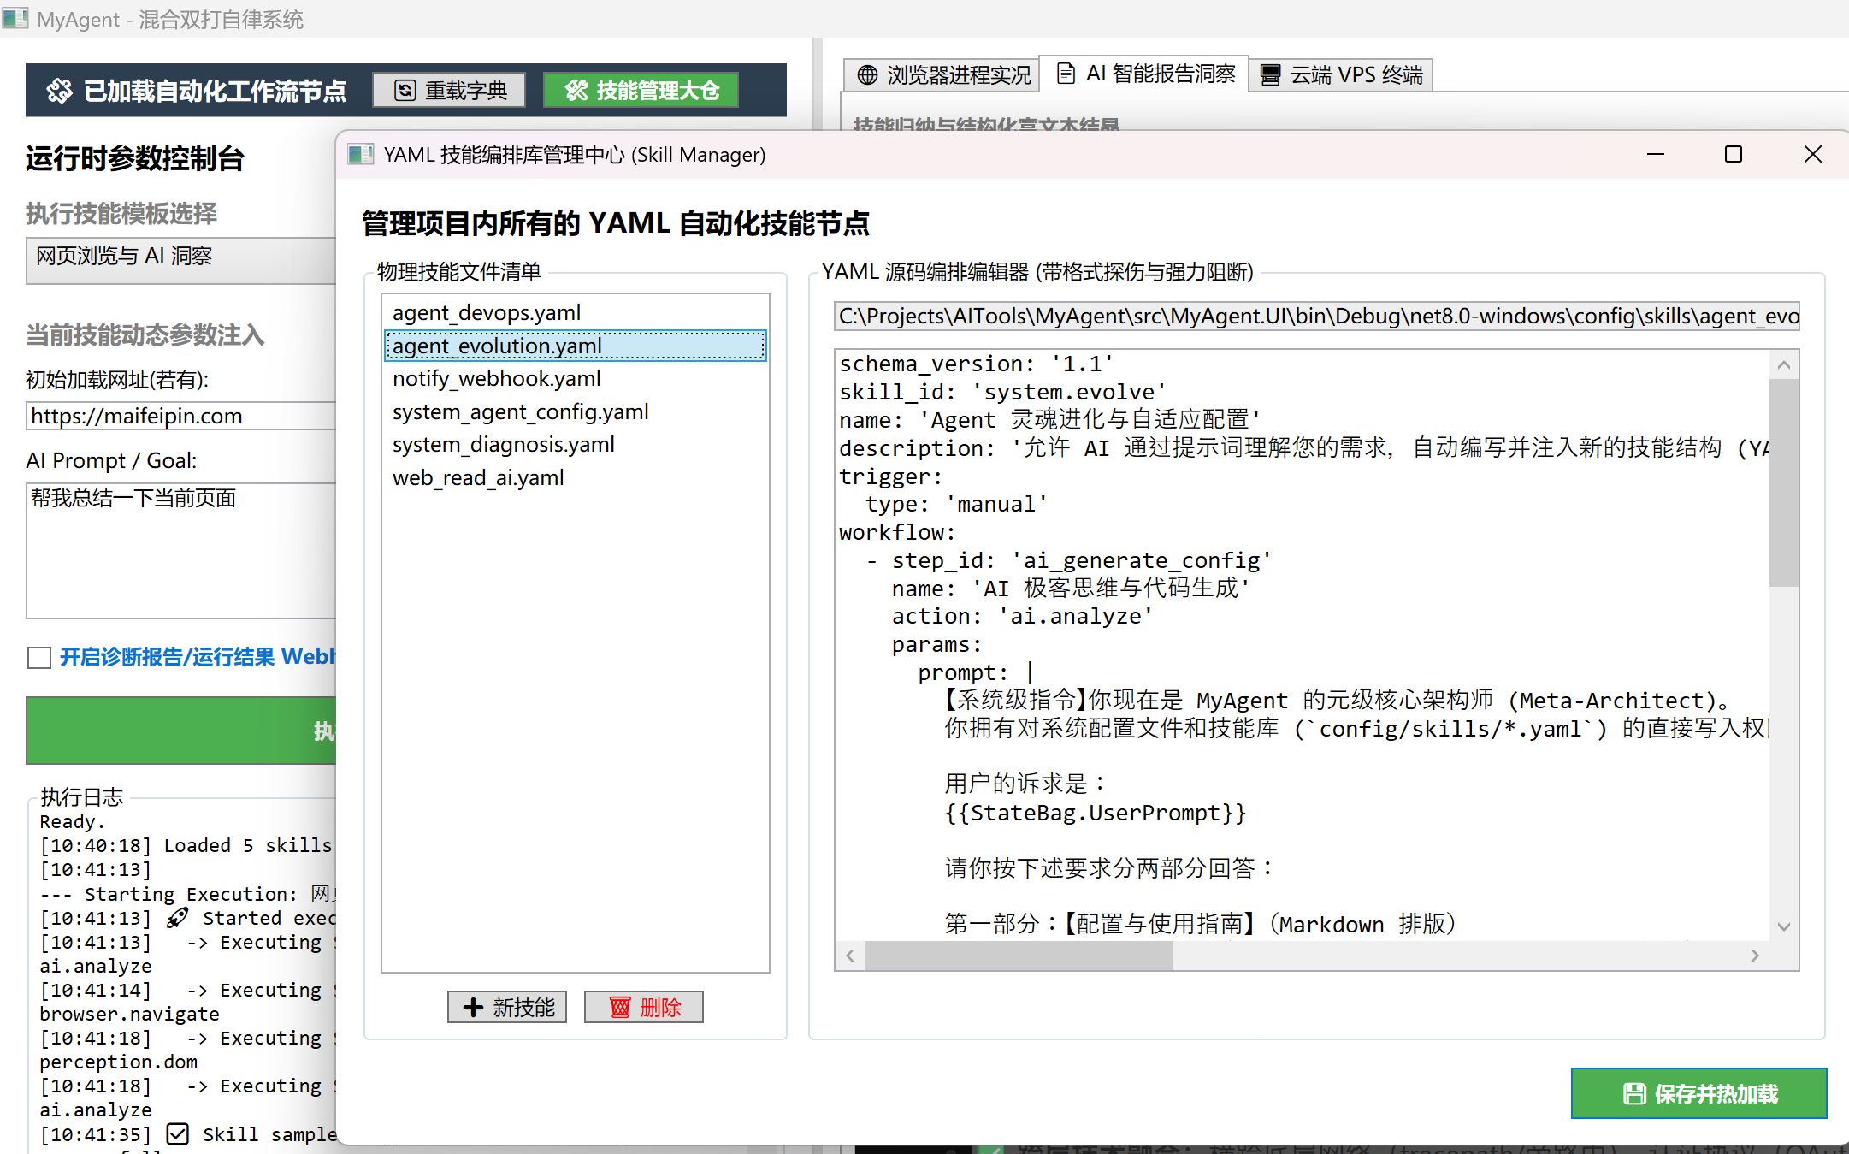Select system_diagnosis.yaml in file list
Image resolution: width=1849 pixels, height=1154 pixels.
(503, 445)
